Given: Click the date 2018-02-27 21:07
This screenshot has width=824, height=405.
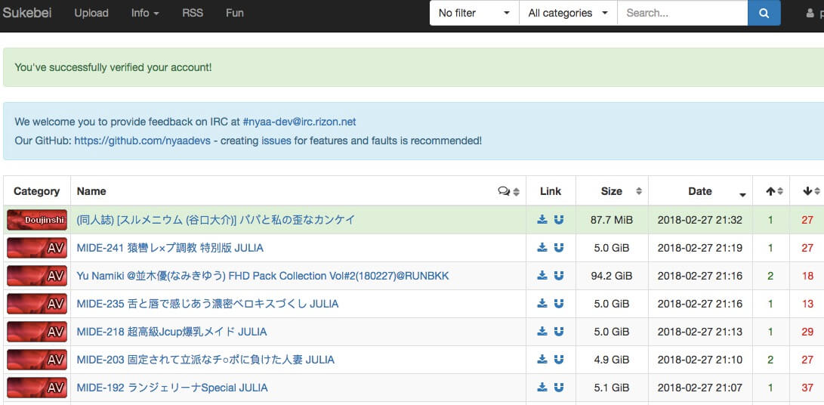Looking at the screenshot, I should point(700,388).
